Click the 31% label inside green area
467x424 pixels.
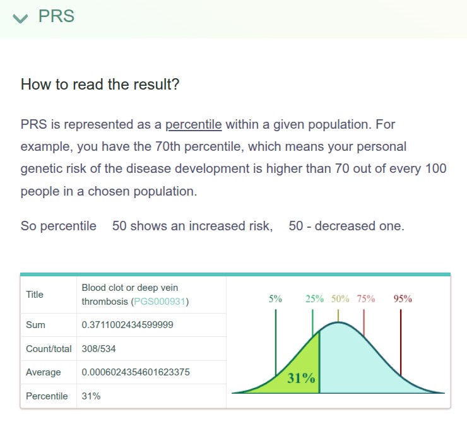point(301,378)
